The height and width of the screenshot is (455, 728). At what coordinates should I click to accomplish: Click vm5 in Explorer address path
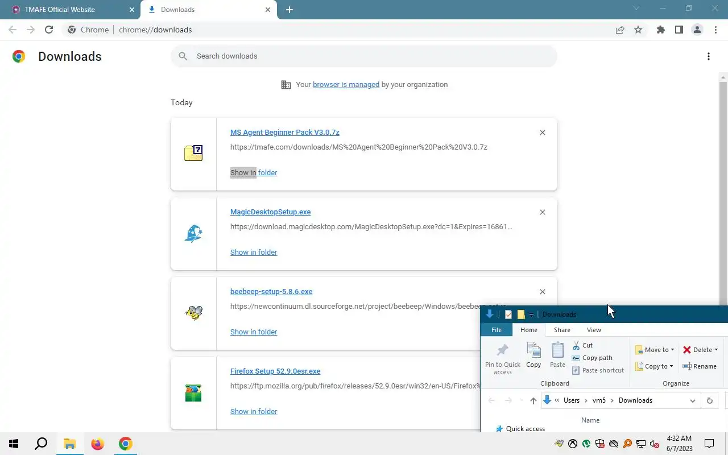pos(599,400)
